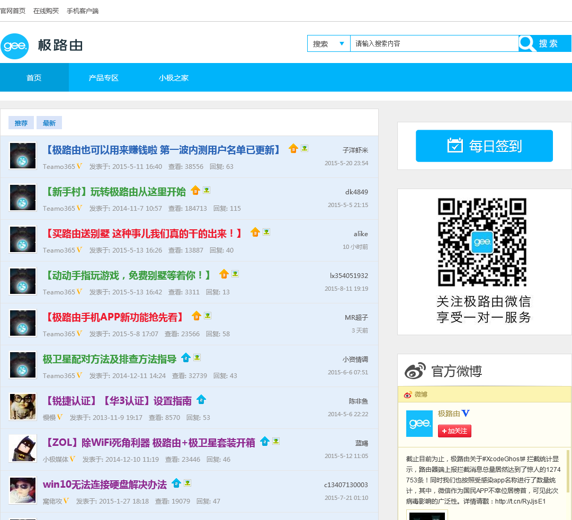Viewport: 572px width, 520px height.
Task: Click the search content input field
Action: pyautogui.click(x=434, y=43)
